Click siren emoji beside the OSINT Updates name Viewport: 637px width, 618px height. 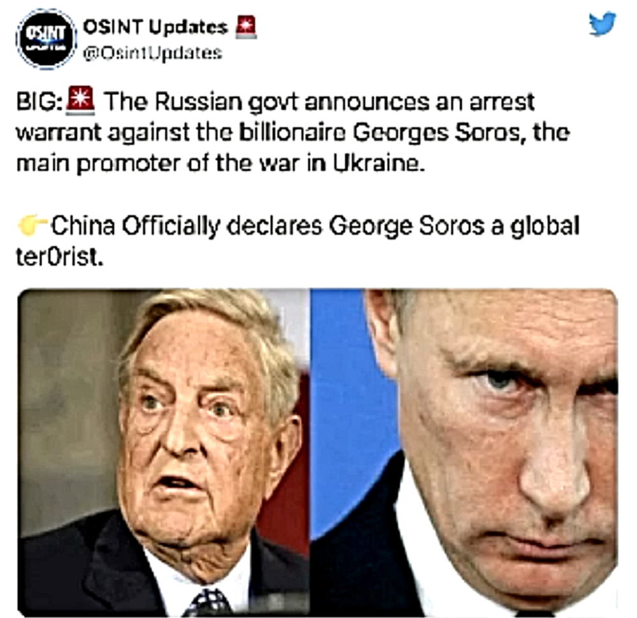tap(246, 27)
